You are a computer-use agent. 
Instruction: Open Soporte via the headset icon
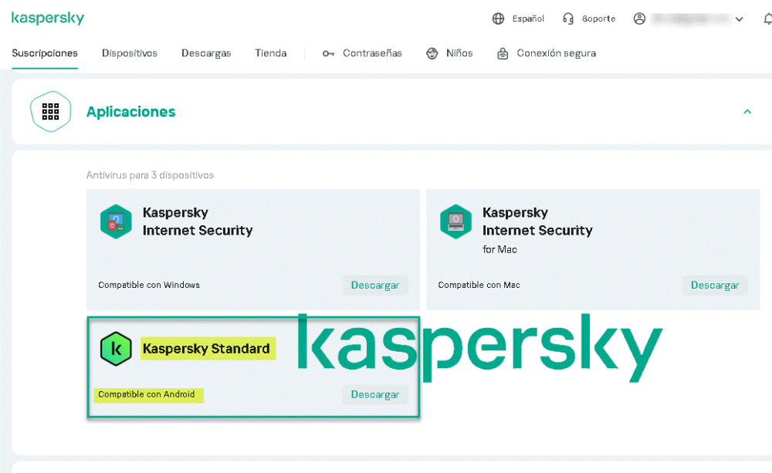(x=568, y=19)
